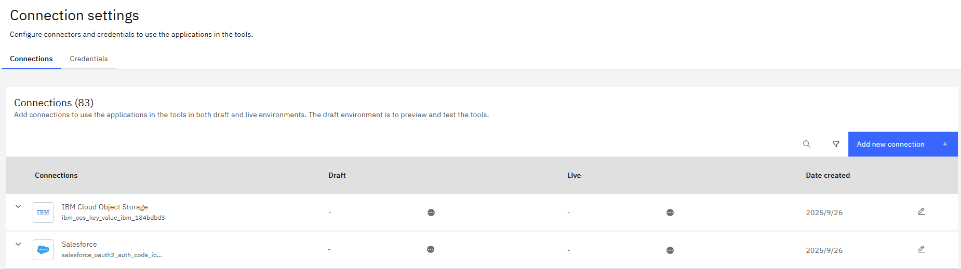This screenshot has width=961, height=269.
Task: Edit the Salesforce connection pencil icon
Action: (x=921, y=249)
